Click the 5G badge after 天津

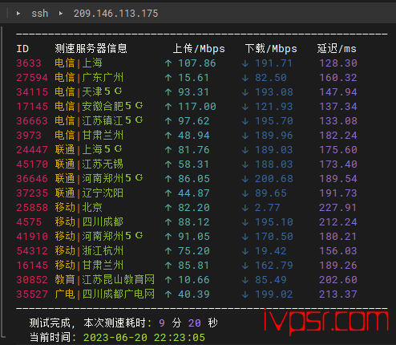point(113,91)
